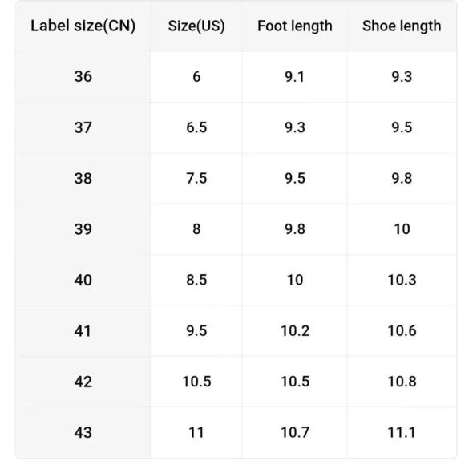
Task: Select label size 36 cell
Action: [83, 77]
